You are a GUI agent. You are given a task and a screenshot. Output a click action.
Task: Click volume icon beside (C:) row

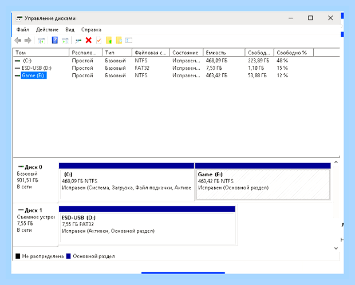(x=17, y=61)
